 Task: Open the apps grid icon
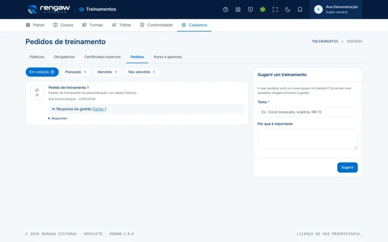pos(238,10)
